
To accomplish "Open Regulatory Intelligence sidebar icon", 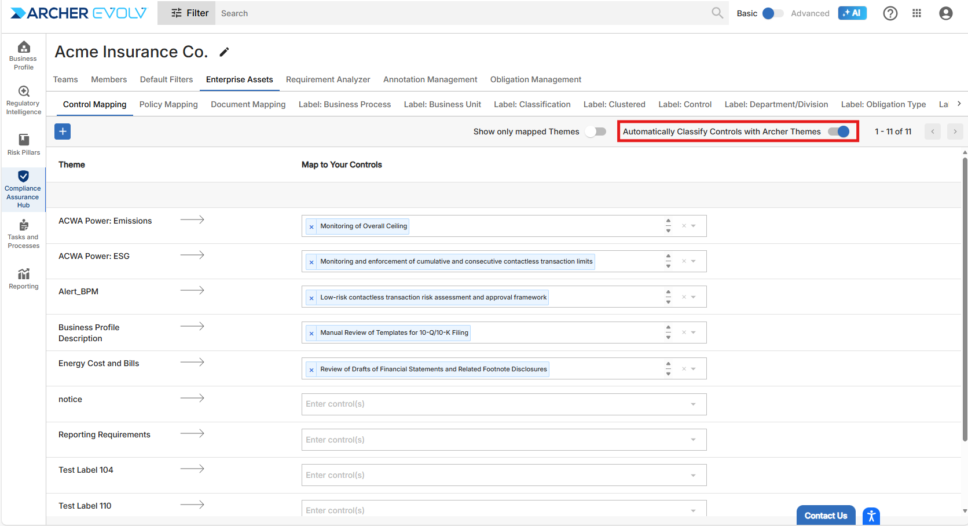I will tap(23, 100).
